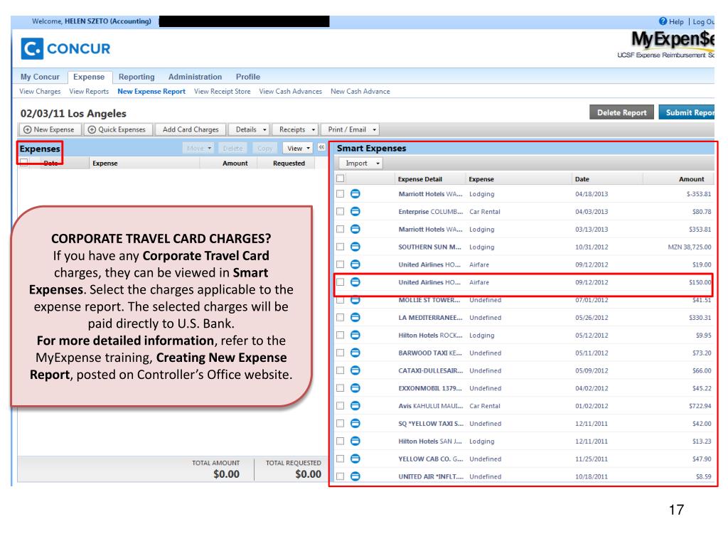Click the card icon for SQ *YELLOW TAXI row
The width and height of the screenshot is (728, 546).
coord(355,423)
